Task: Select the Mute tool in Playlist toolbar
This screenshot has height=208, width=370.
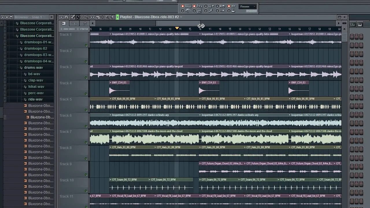Action: click(88, 17)
